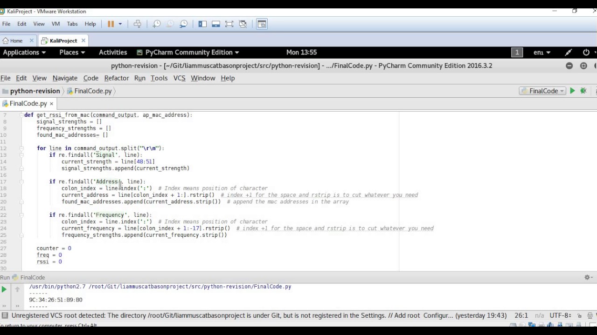Start debugging FinalCode with the bug icon
Viewport: 597px width, 335px height.
583,91
